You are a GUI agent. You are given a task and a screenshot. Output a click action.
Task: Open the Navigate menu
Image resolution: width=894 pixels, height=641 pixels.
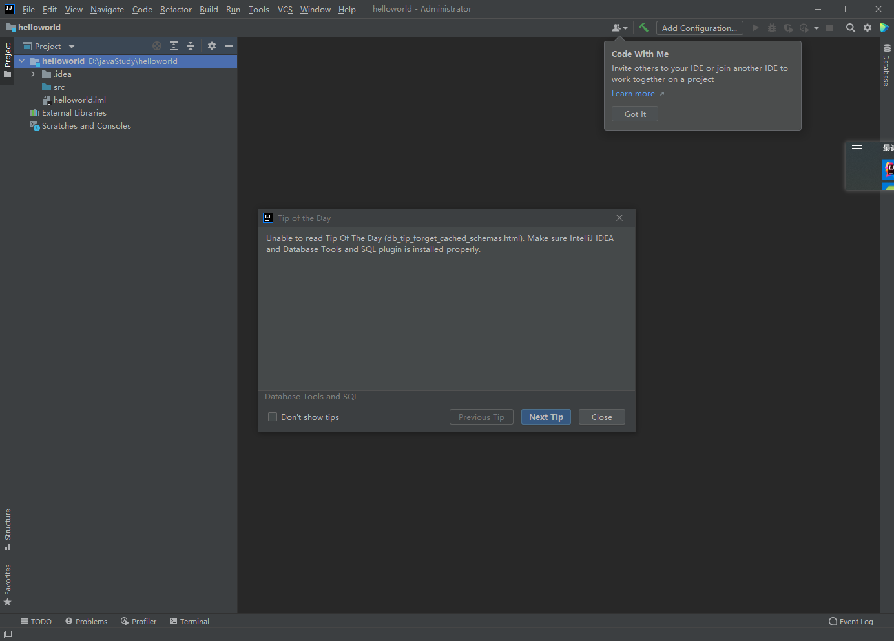(107, 9)
